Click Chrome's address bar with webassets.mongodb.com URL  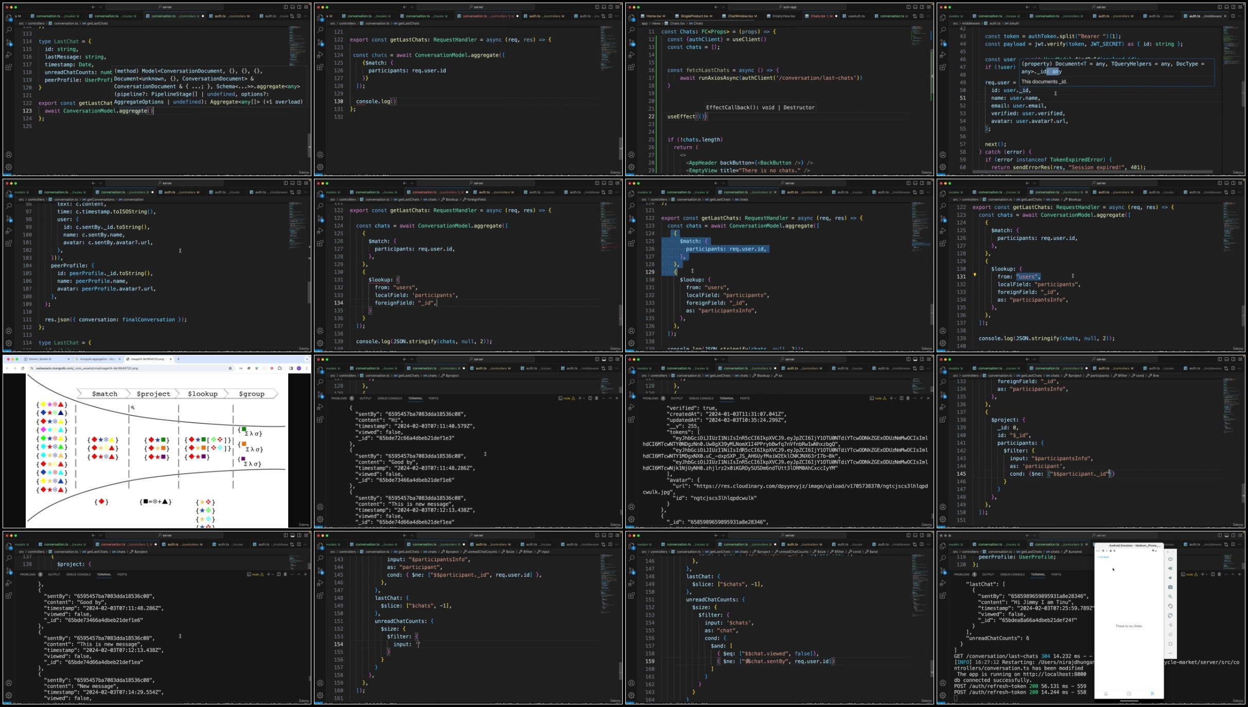[131, 368]
